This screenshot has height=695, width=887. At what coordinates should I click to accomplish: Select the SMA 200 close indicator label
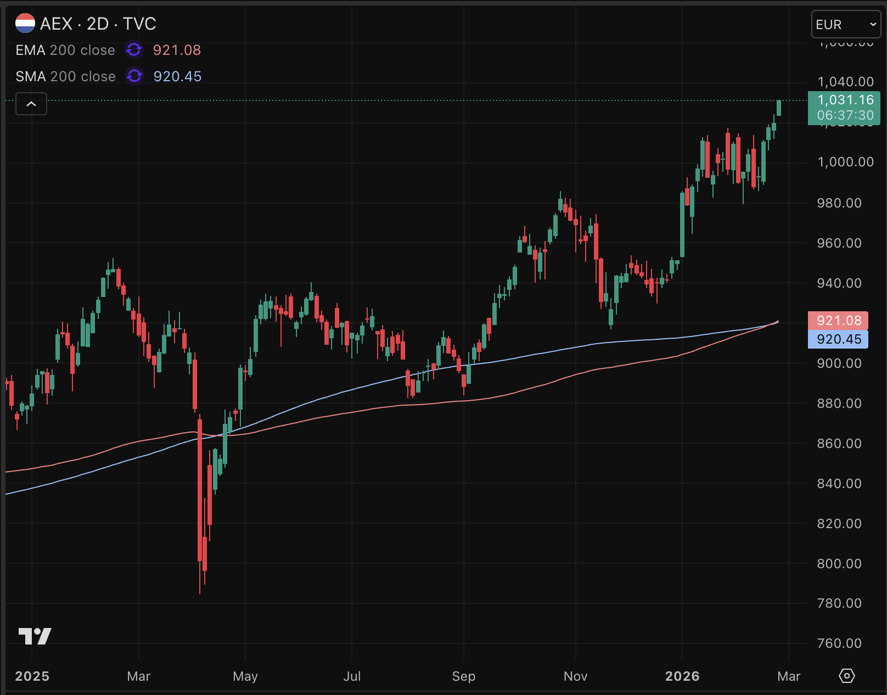click(x=65, y=76)
